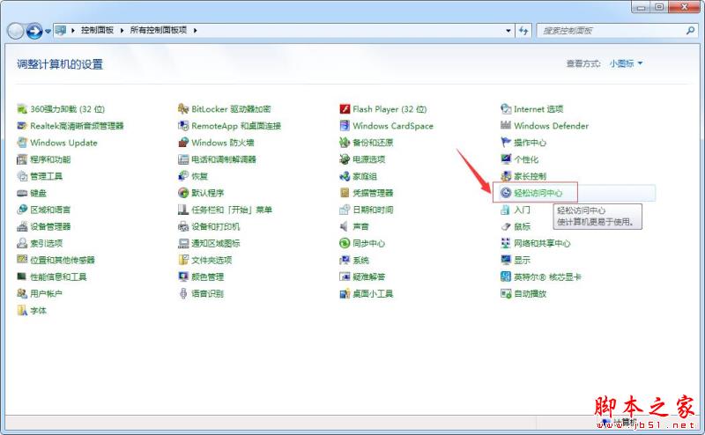Open 通知区域图标 link

point(216,244)
